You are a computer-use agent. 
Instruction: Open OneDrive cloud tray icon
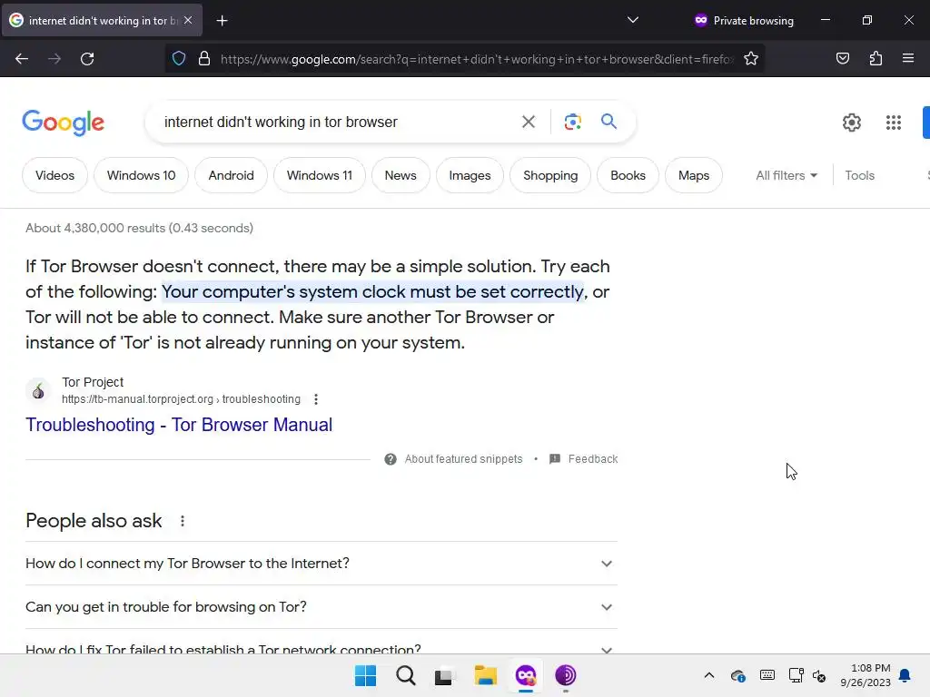pyautogui.click(x=737, y=675)
